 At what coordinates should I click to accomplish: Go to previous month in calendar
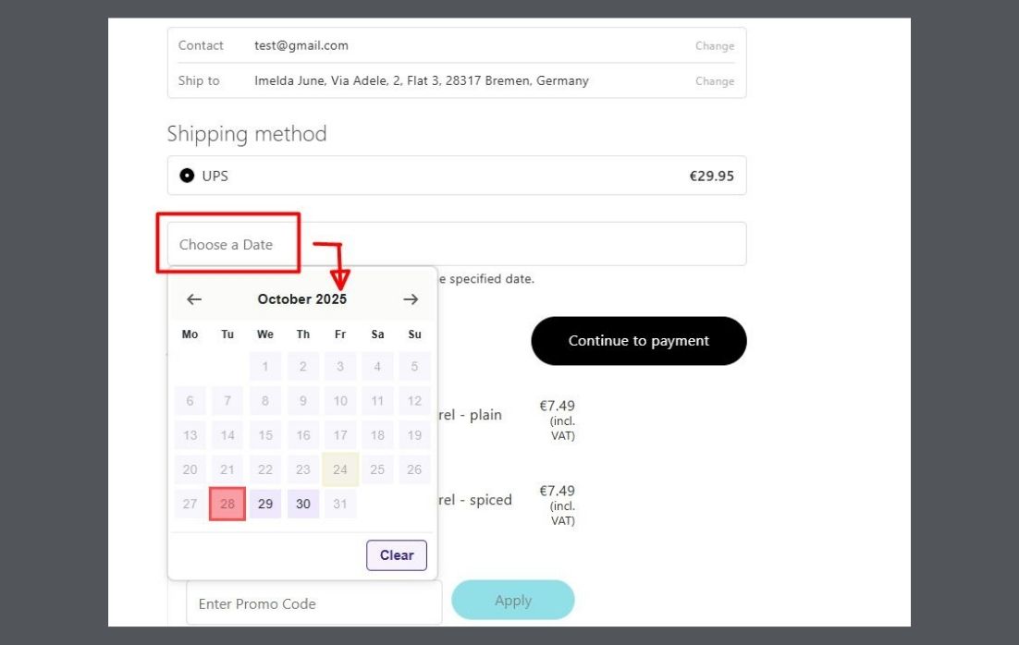(x=194, y=299)
